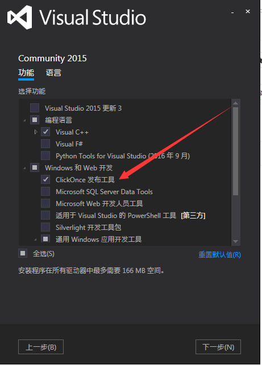Screen dimensions: 262x365
Task: Collapse the 编程语言 tree node
Action: [x=24, y=120]
